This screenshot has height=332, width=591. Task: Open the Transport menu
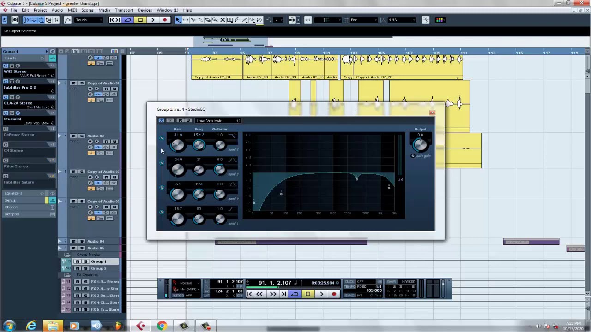pyautogui.click(x=124, y=10)
